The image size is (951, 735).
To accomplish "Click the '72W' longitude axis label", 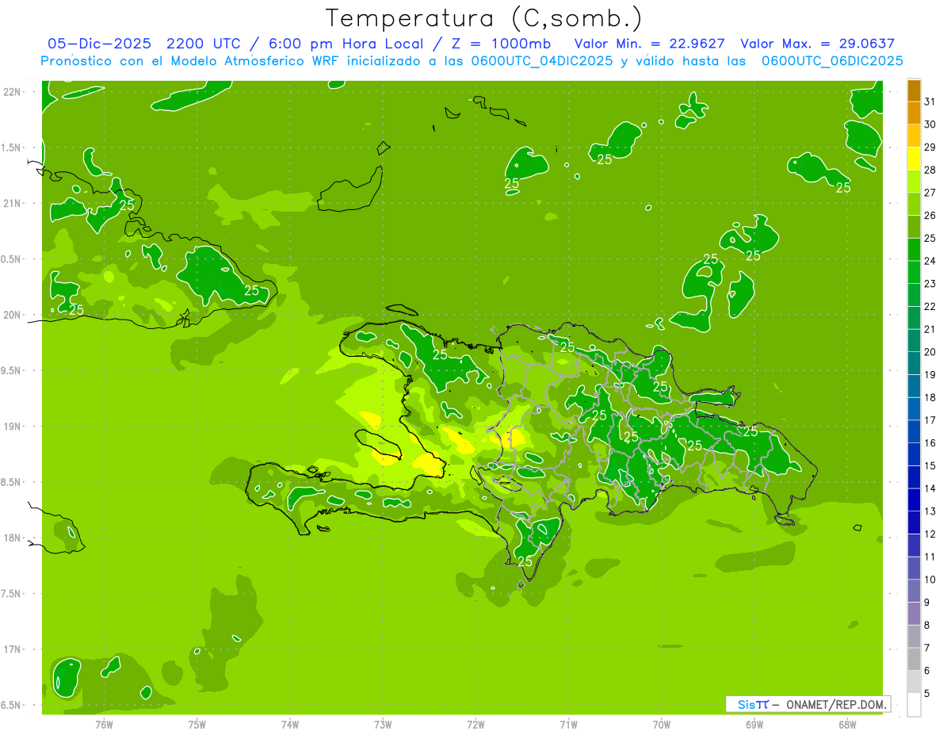I will (x=475, y=725).
